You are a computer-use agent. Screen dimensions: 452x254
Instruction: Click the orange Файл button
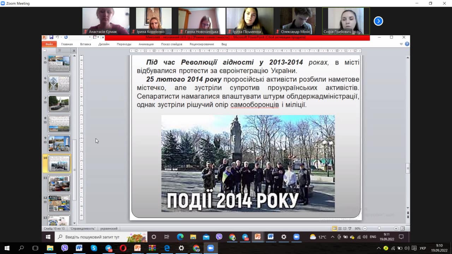49,44
